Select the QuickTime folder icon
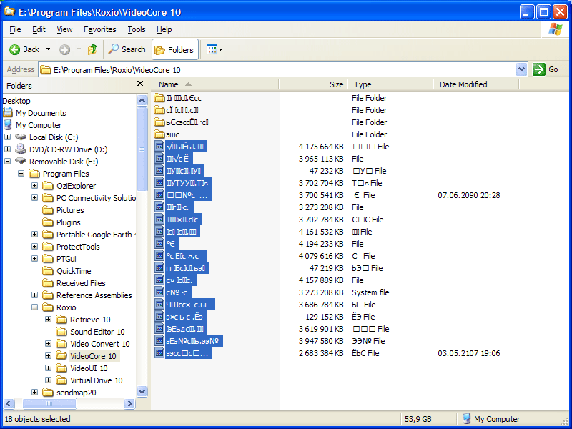 click(x=48, y=271)
